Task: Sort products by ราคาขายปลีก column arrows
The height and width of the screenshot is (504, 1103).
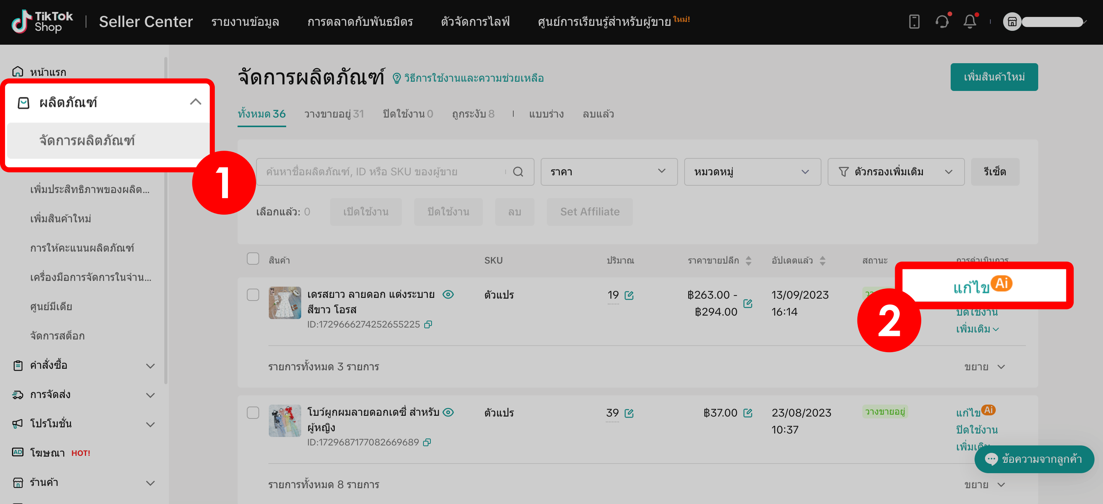Action: click(749, 260)
